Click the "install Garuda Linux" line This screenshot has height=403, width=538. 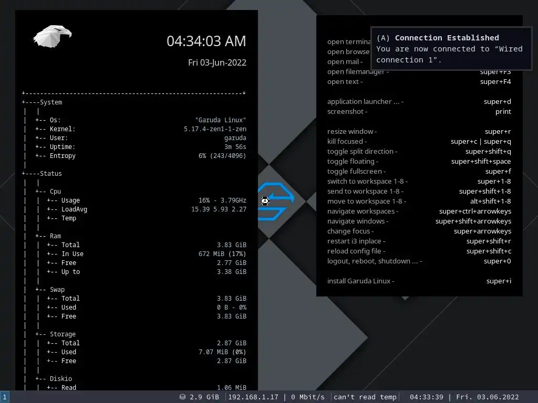point(360,281)
